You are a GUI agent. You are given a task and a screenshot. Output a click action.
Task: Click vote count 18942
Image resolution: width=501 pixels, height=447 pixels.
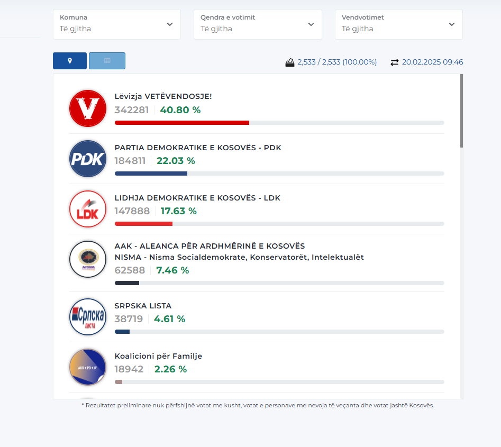click(129, 369)
